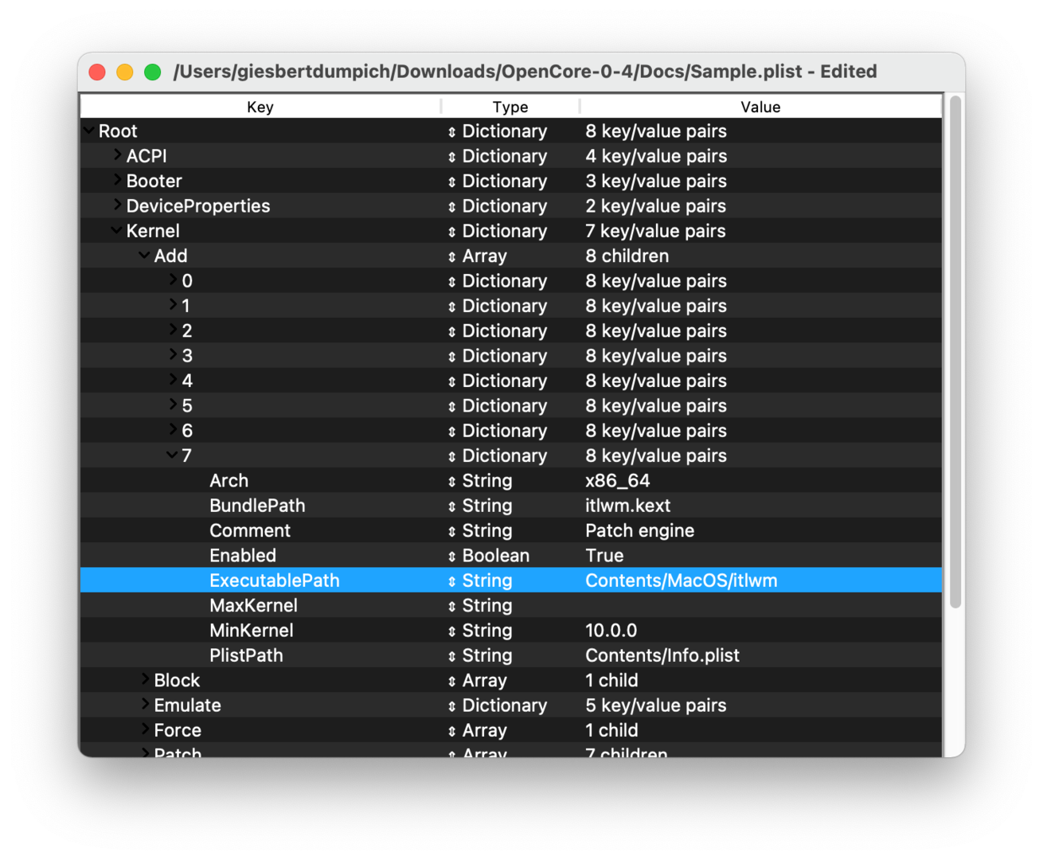Expand the Force array chevron
The height and width of the screenshot is (860, 1043).
pos(146,729)
